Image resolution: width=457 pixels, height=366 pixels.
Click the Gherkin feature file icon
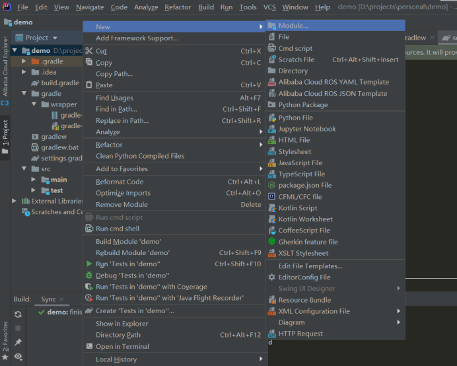tap(271, 242)
